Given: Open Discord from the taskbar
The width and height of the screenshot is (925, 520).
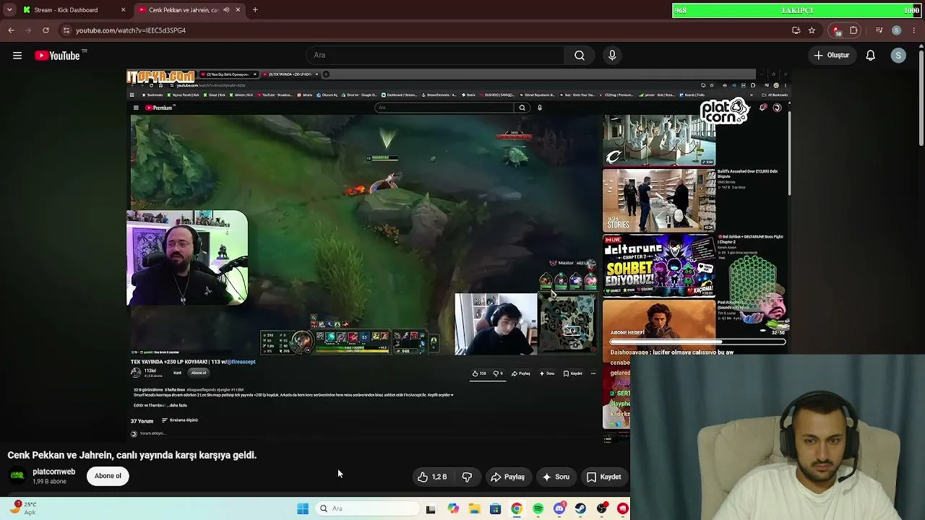Looking at the screenshot, I should [x=559, y=508].
